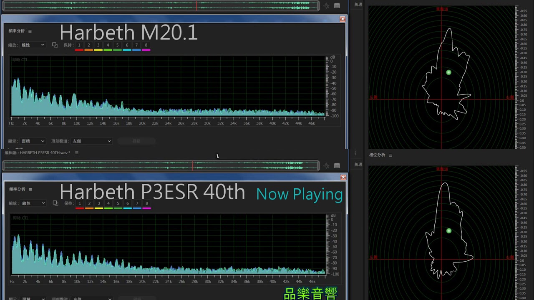Select 頻率分析 tab title in P3ESR 40th panel
The width and height of the screenshot is (534, 300).
[x=17, y=190]
